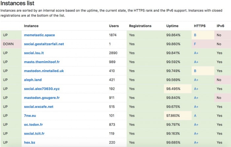This screenshot has height=147, width=231.
Task: Click the uptime value 99.860%
Action: tap(173, 44)
